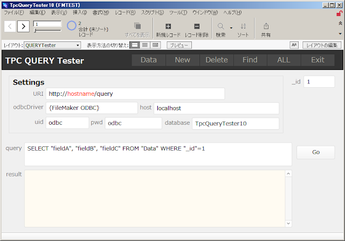Click the Settings heading text

[x=29, y=82]
